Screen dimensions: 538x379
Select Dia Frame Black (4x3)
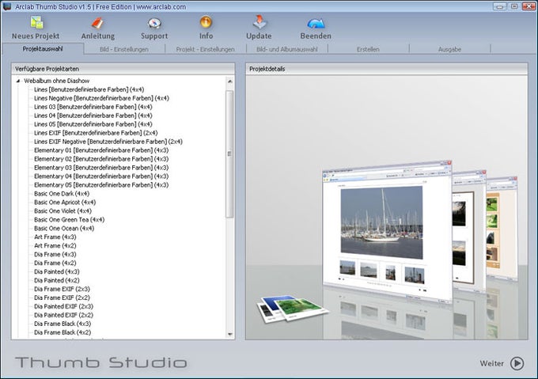(x=63, y=324)
